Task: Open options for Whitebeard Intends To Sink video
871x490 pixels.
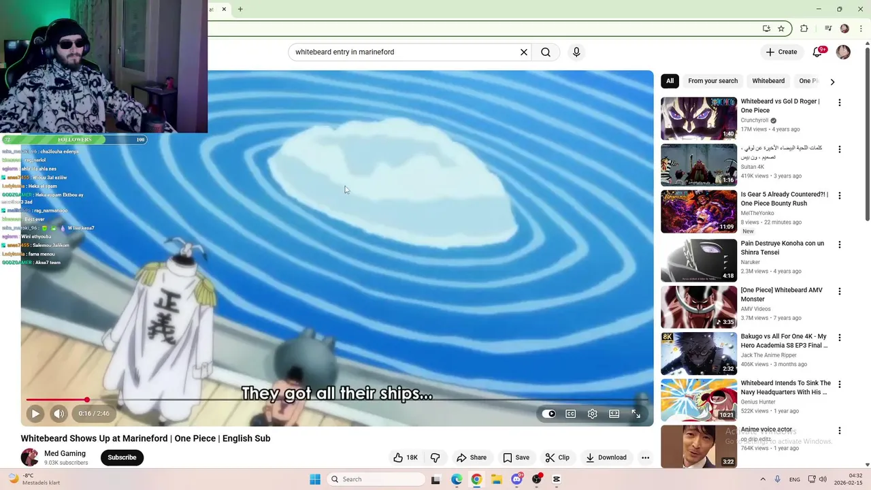Action: click(840, 384)
